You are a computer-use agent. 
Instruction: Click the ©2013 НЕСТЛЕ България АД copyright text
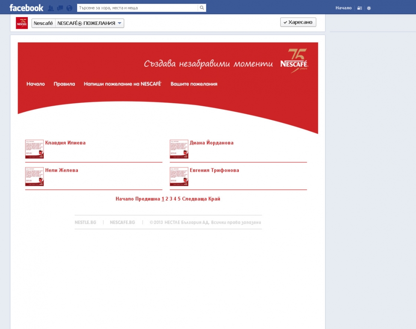click(x=205, y=222)
